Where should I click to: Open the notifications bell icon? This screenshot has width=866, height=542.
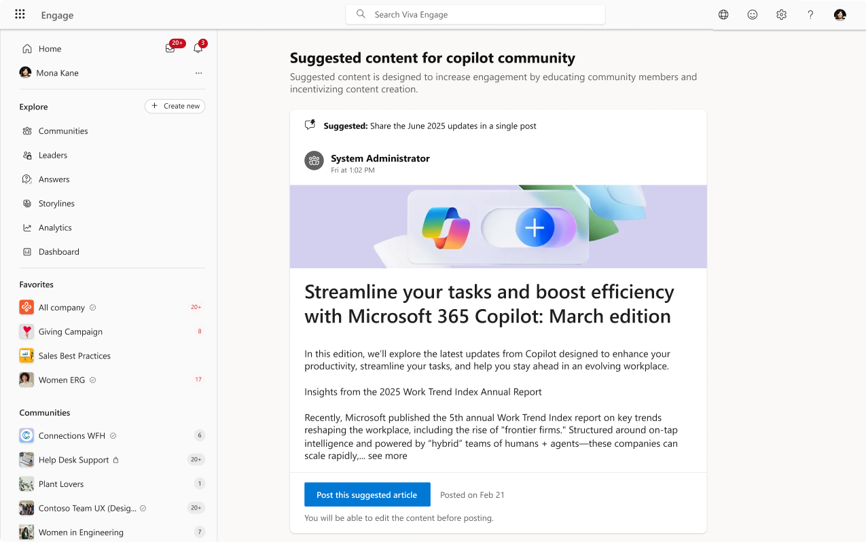point(198,48)
